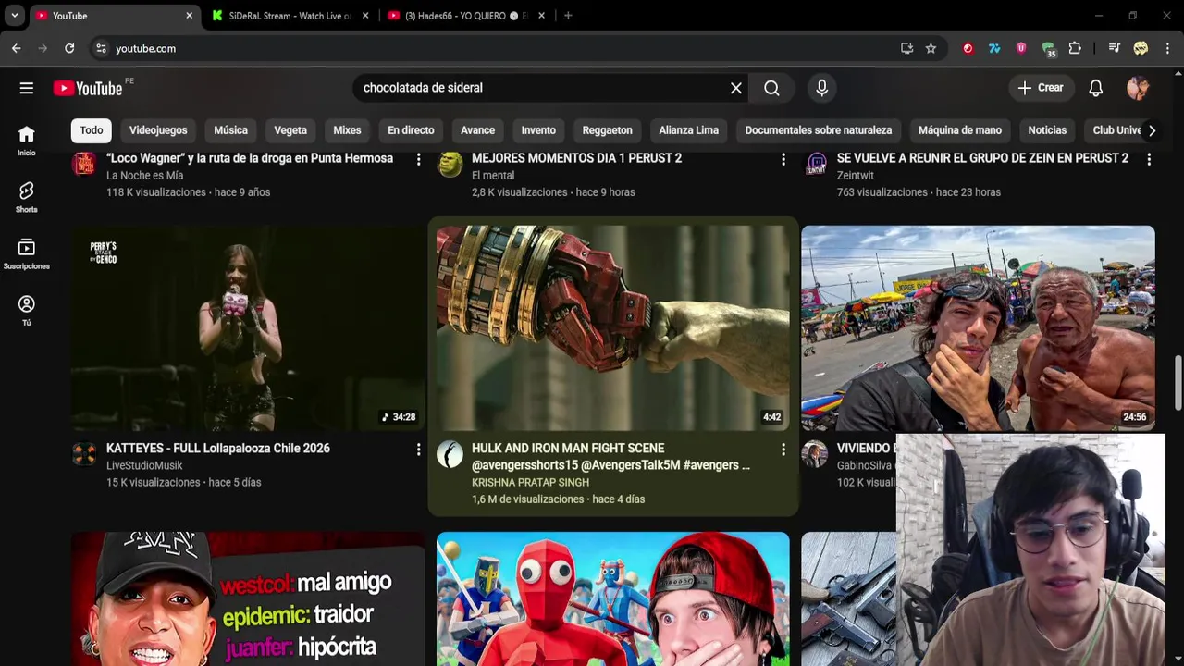Open Zeintwit channel avatar
The width and height of the screenshot is (1184, 666).
[x=815, y=164]
